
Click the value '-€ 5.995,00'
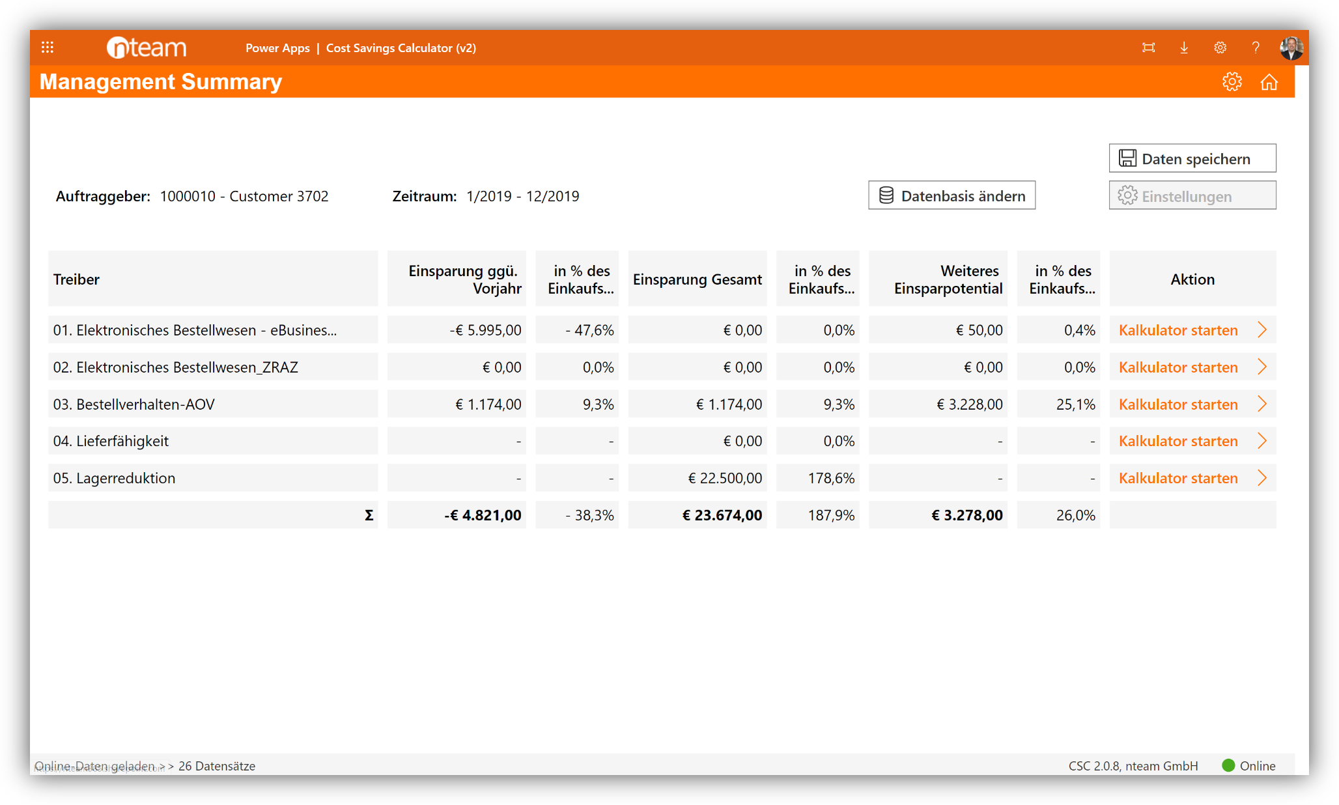pos(485,330)
